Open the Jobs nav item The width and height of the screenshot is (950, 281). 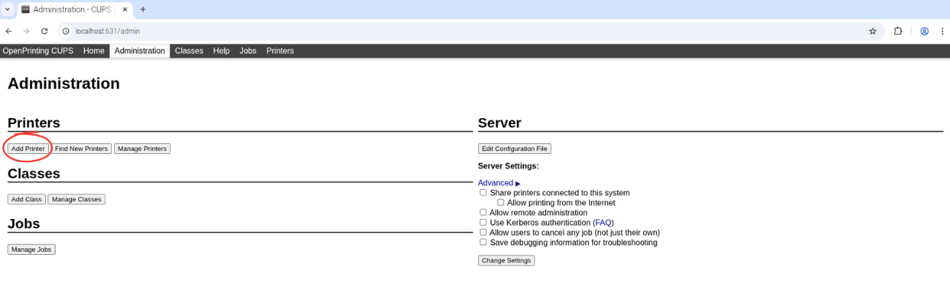click(248, 51)
